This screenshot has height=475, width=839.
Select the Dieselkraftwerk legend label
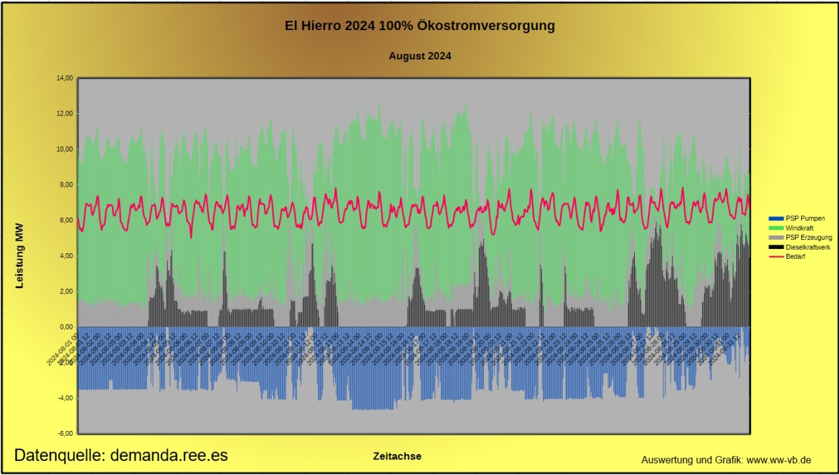point(809,248)
